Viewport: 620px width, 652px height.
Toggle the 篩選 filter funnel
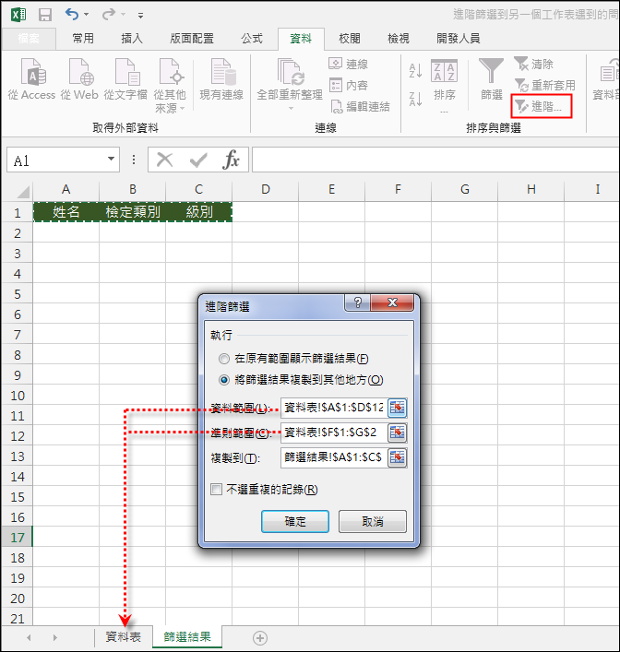coord(492,79)
